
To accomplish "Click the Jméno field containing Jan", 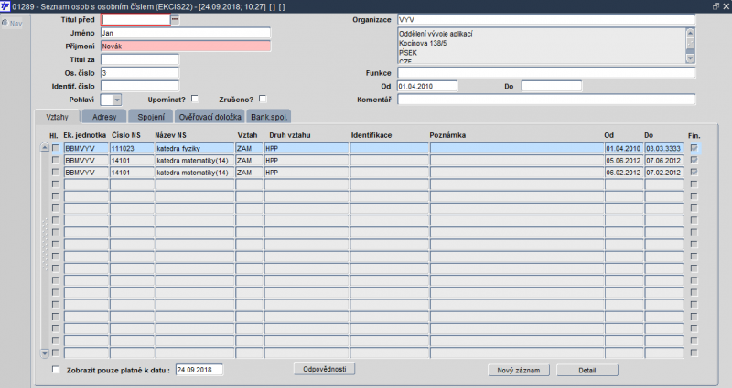I will (186, 33).
